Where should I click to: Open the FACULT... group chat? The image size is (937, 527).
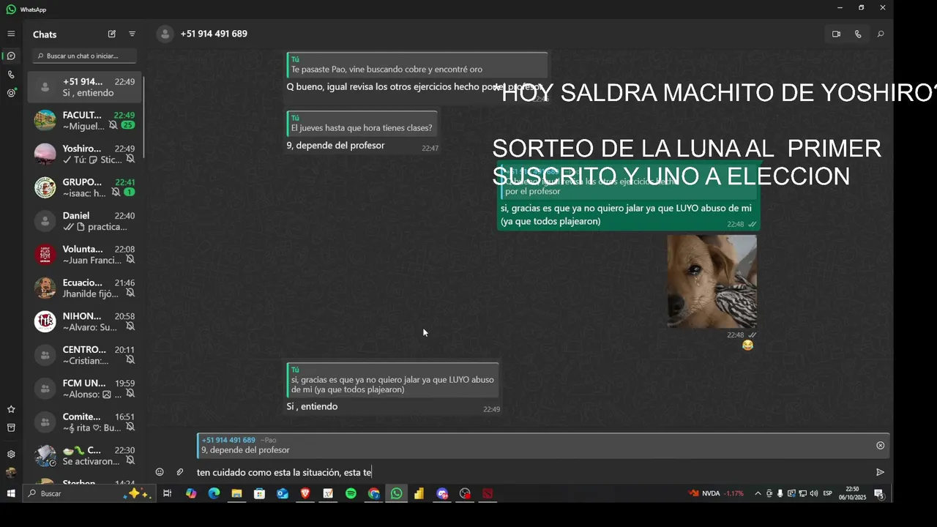pos(86,120)
